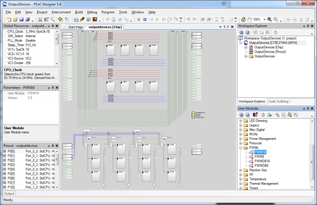Viewport: 317px width, 205px height.
Task: Expand P0[4] row in Pinout
Action: point(4,169)
